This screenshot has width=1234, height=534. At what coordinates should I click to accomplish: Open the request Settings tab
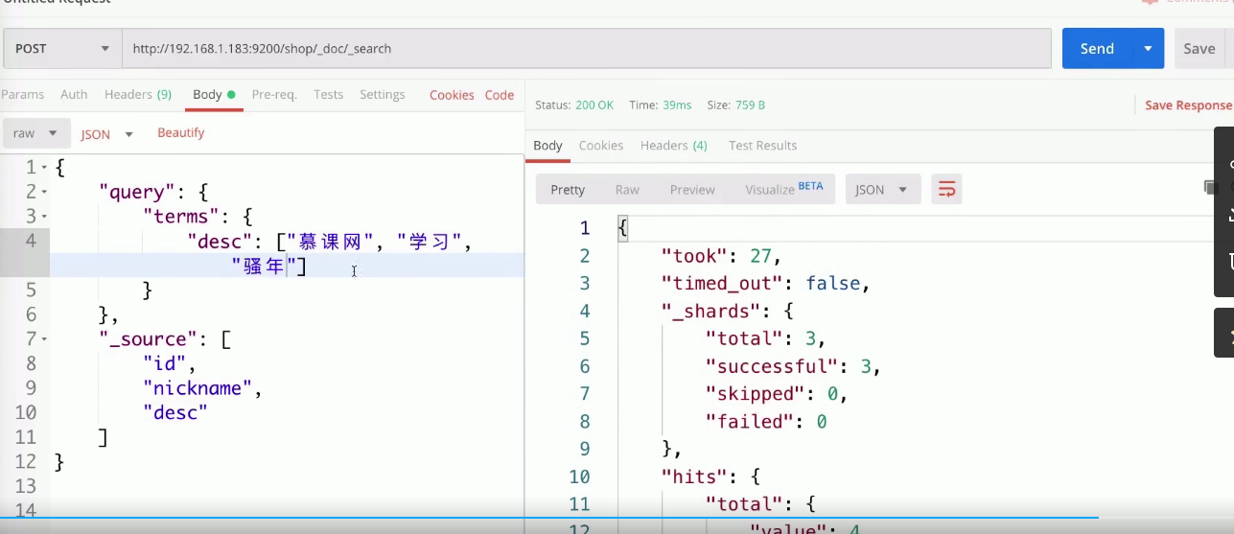coord(383,94)
